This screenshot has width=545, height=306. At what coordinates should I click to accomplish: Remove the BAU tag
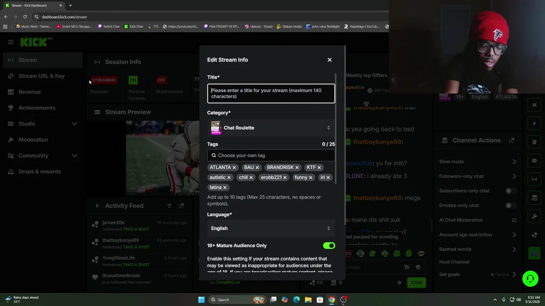(257, 167)
